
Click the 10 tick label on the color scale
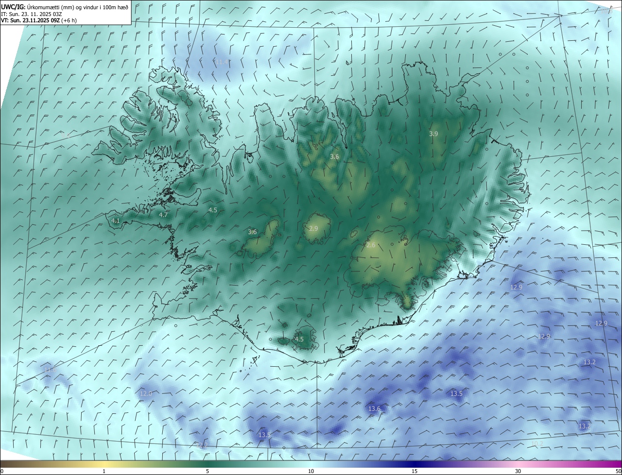point(311,472)
